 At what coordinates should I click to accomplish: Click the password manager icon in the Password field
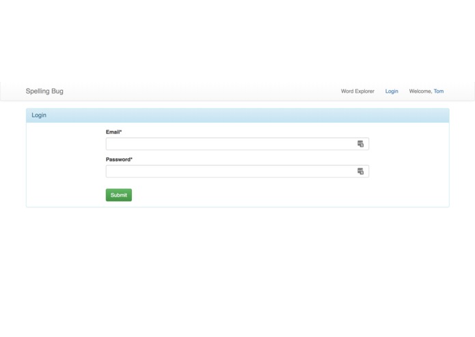[360, 171]
